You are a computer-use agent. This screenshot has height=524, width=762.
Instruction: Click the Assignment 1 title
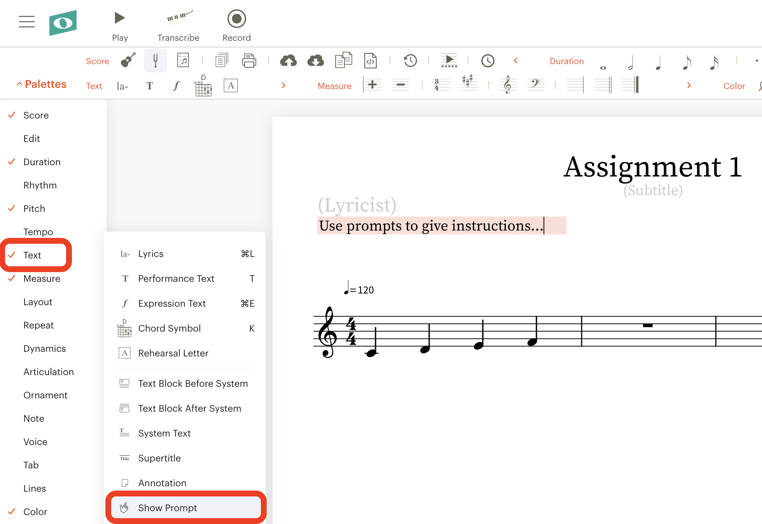(653, 167)
